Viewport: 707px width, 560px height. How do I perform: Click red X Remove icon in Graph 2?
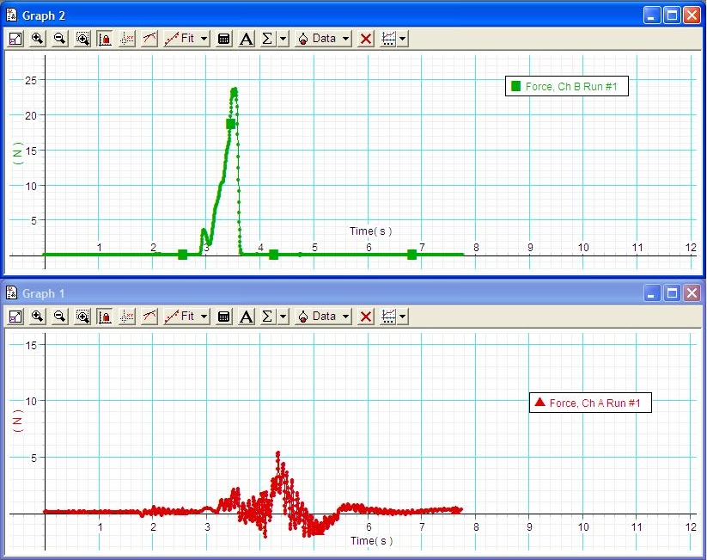366,39
